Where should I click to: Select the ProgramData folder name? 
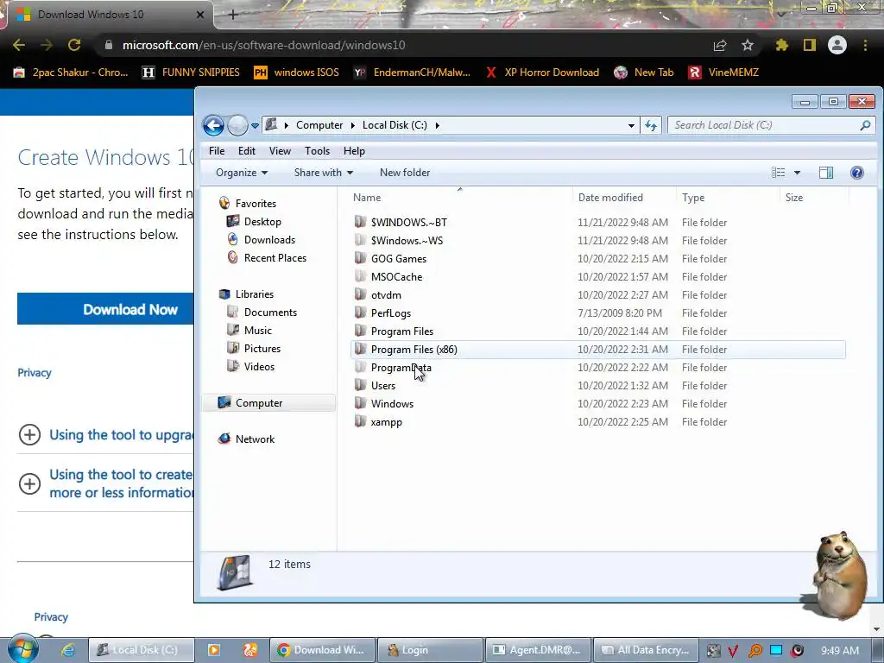[401, 368]
